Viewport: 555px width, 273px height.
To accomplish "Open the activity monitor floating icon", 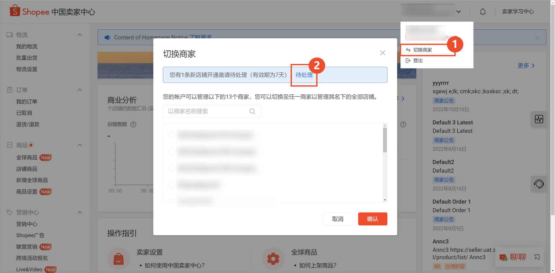I will (539, 119).
